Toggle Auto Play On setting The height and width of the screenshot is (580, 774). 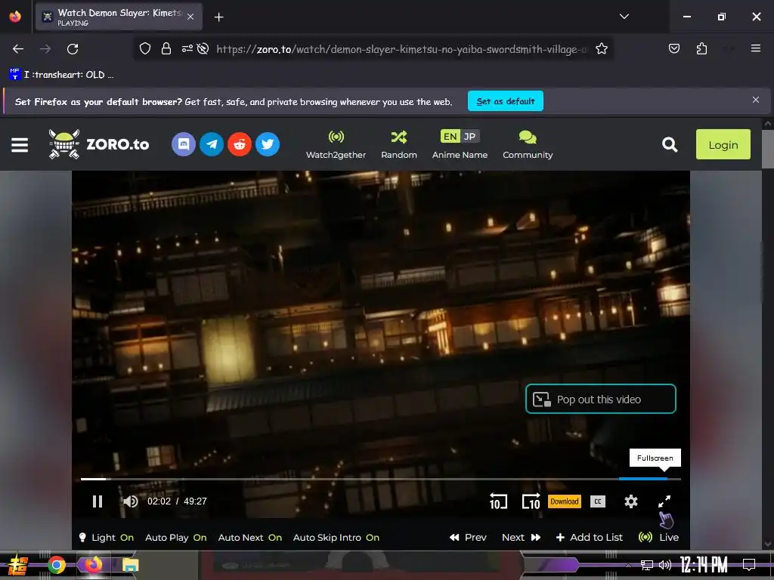click(x=175, y=537)
